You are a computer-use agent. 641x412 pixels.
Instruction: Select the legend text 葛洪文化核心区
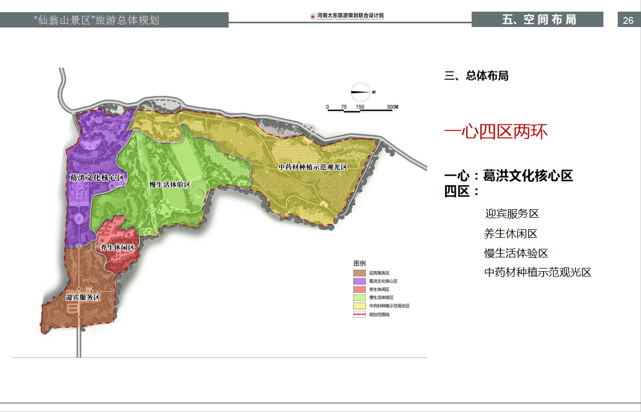[x=383, y=281]
